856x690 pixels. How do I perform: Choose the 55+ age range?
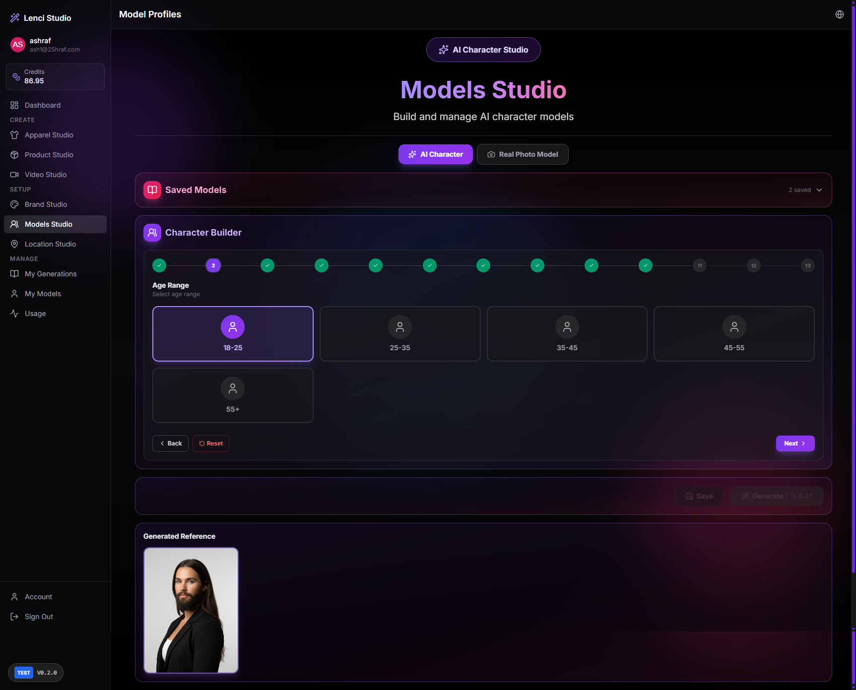tap(233, 395)
